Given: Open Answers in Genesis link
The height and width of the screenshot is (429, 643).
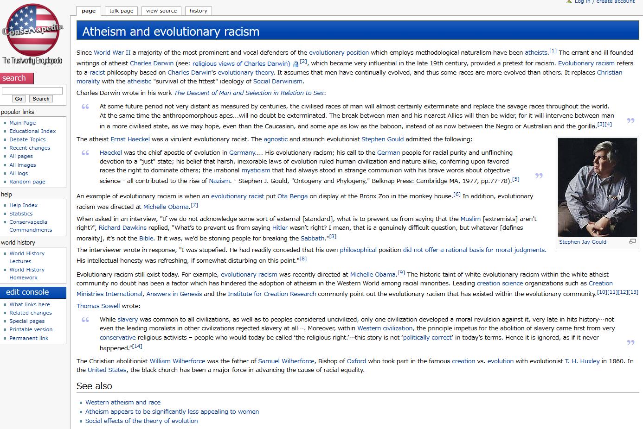Looking at the screenshot, I should coord(174,294).
